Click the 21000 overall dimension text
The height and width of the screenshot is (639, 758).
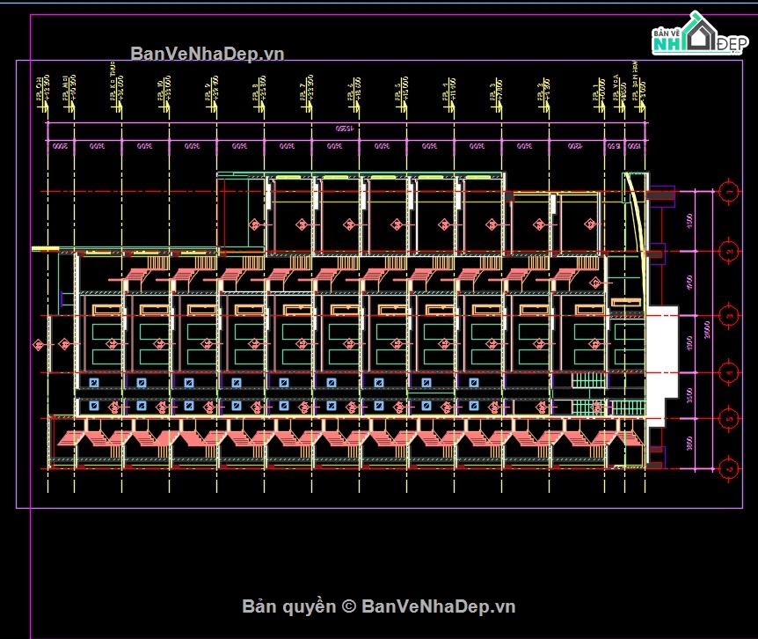[x=707, y=329]
